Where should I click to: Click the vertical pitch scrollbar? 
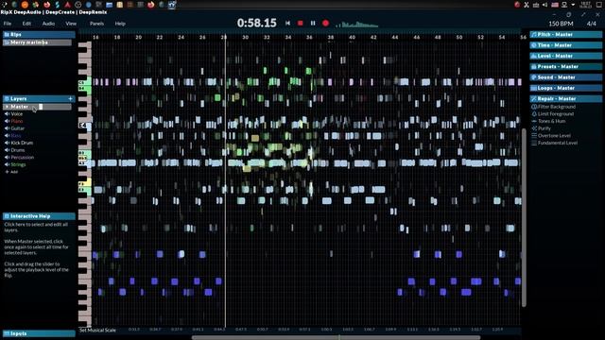(524, 217)
